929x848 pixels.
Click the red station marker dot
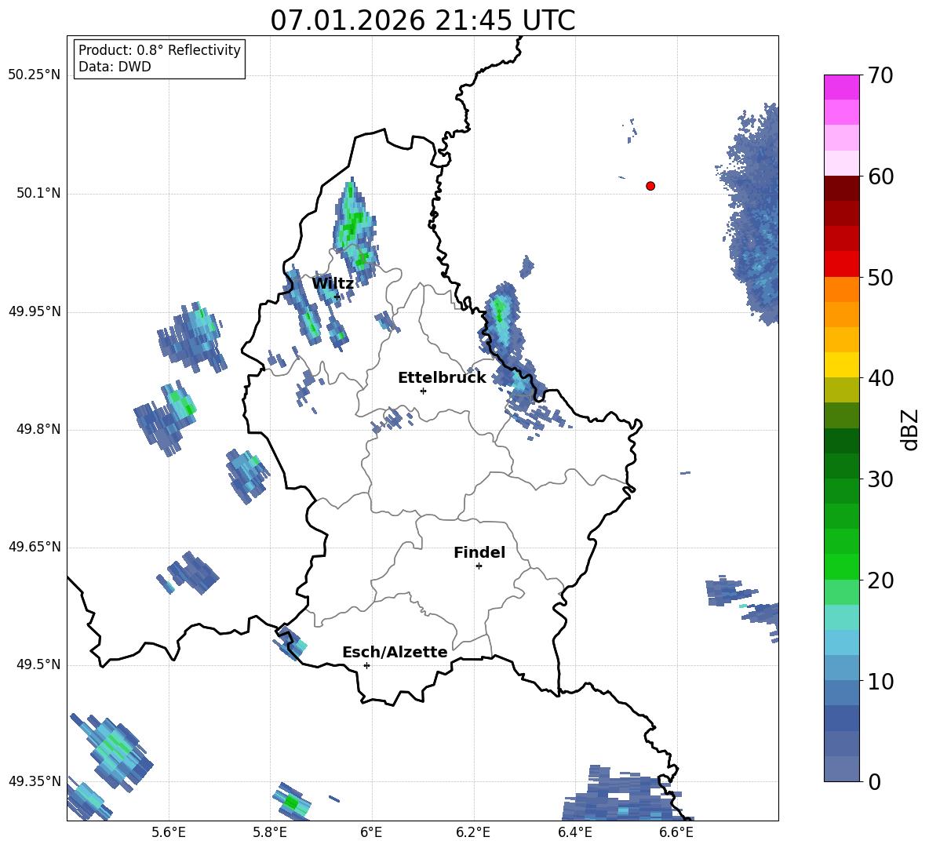click(650, 186)
